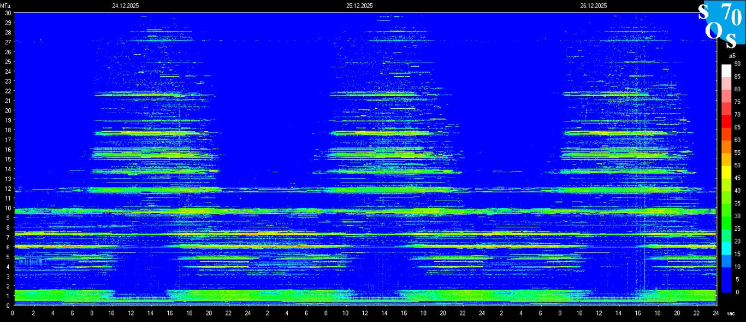
Task: Click the 7 MHz tick on frequency axis
Action: click(x=8, y=237)
